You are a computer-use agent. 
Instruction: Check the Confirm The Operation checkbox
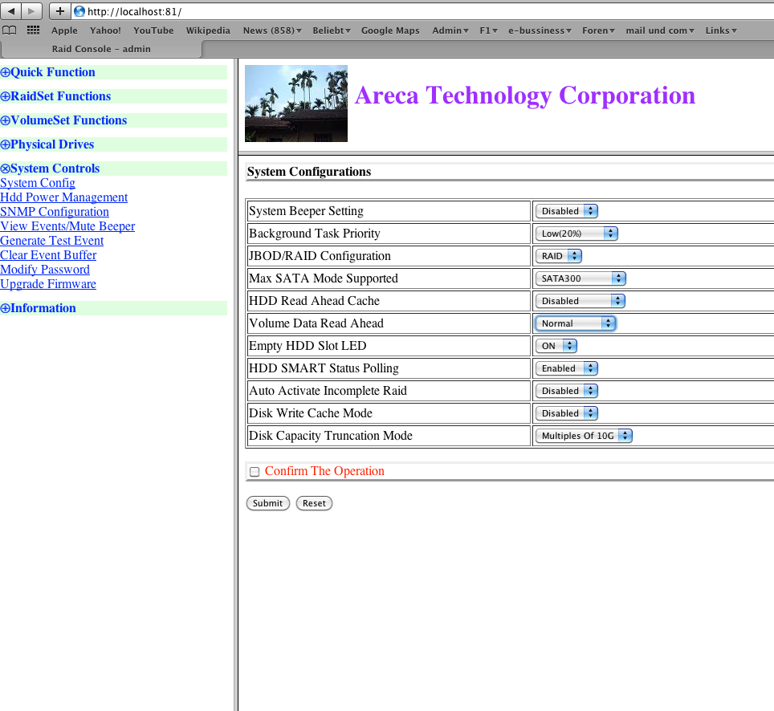pos(255,472)
